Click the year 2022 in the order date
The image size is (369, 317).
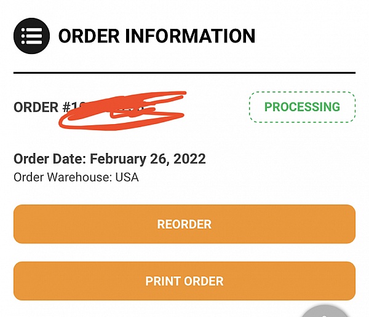(189, 159)
